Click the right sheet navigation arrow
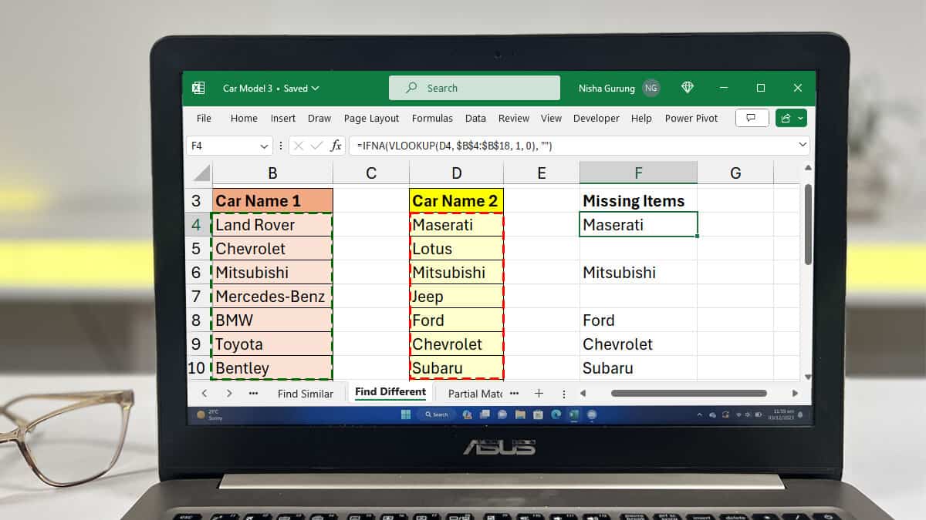The width and height of the screenshot is (926, 520). 229,393
